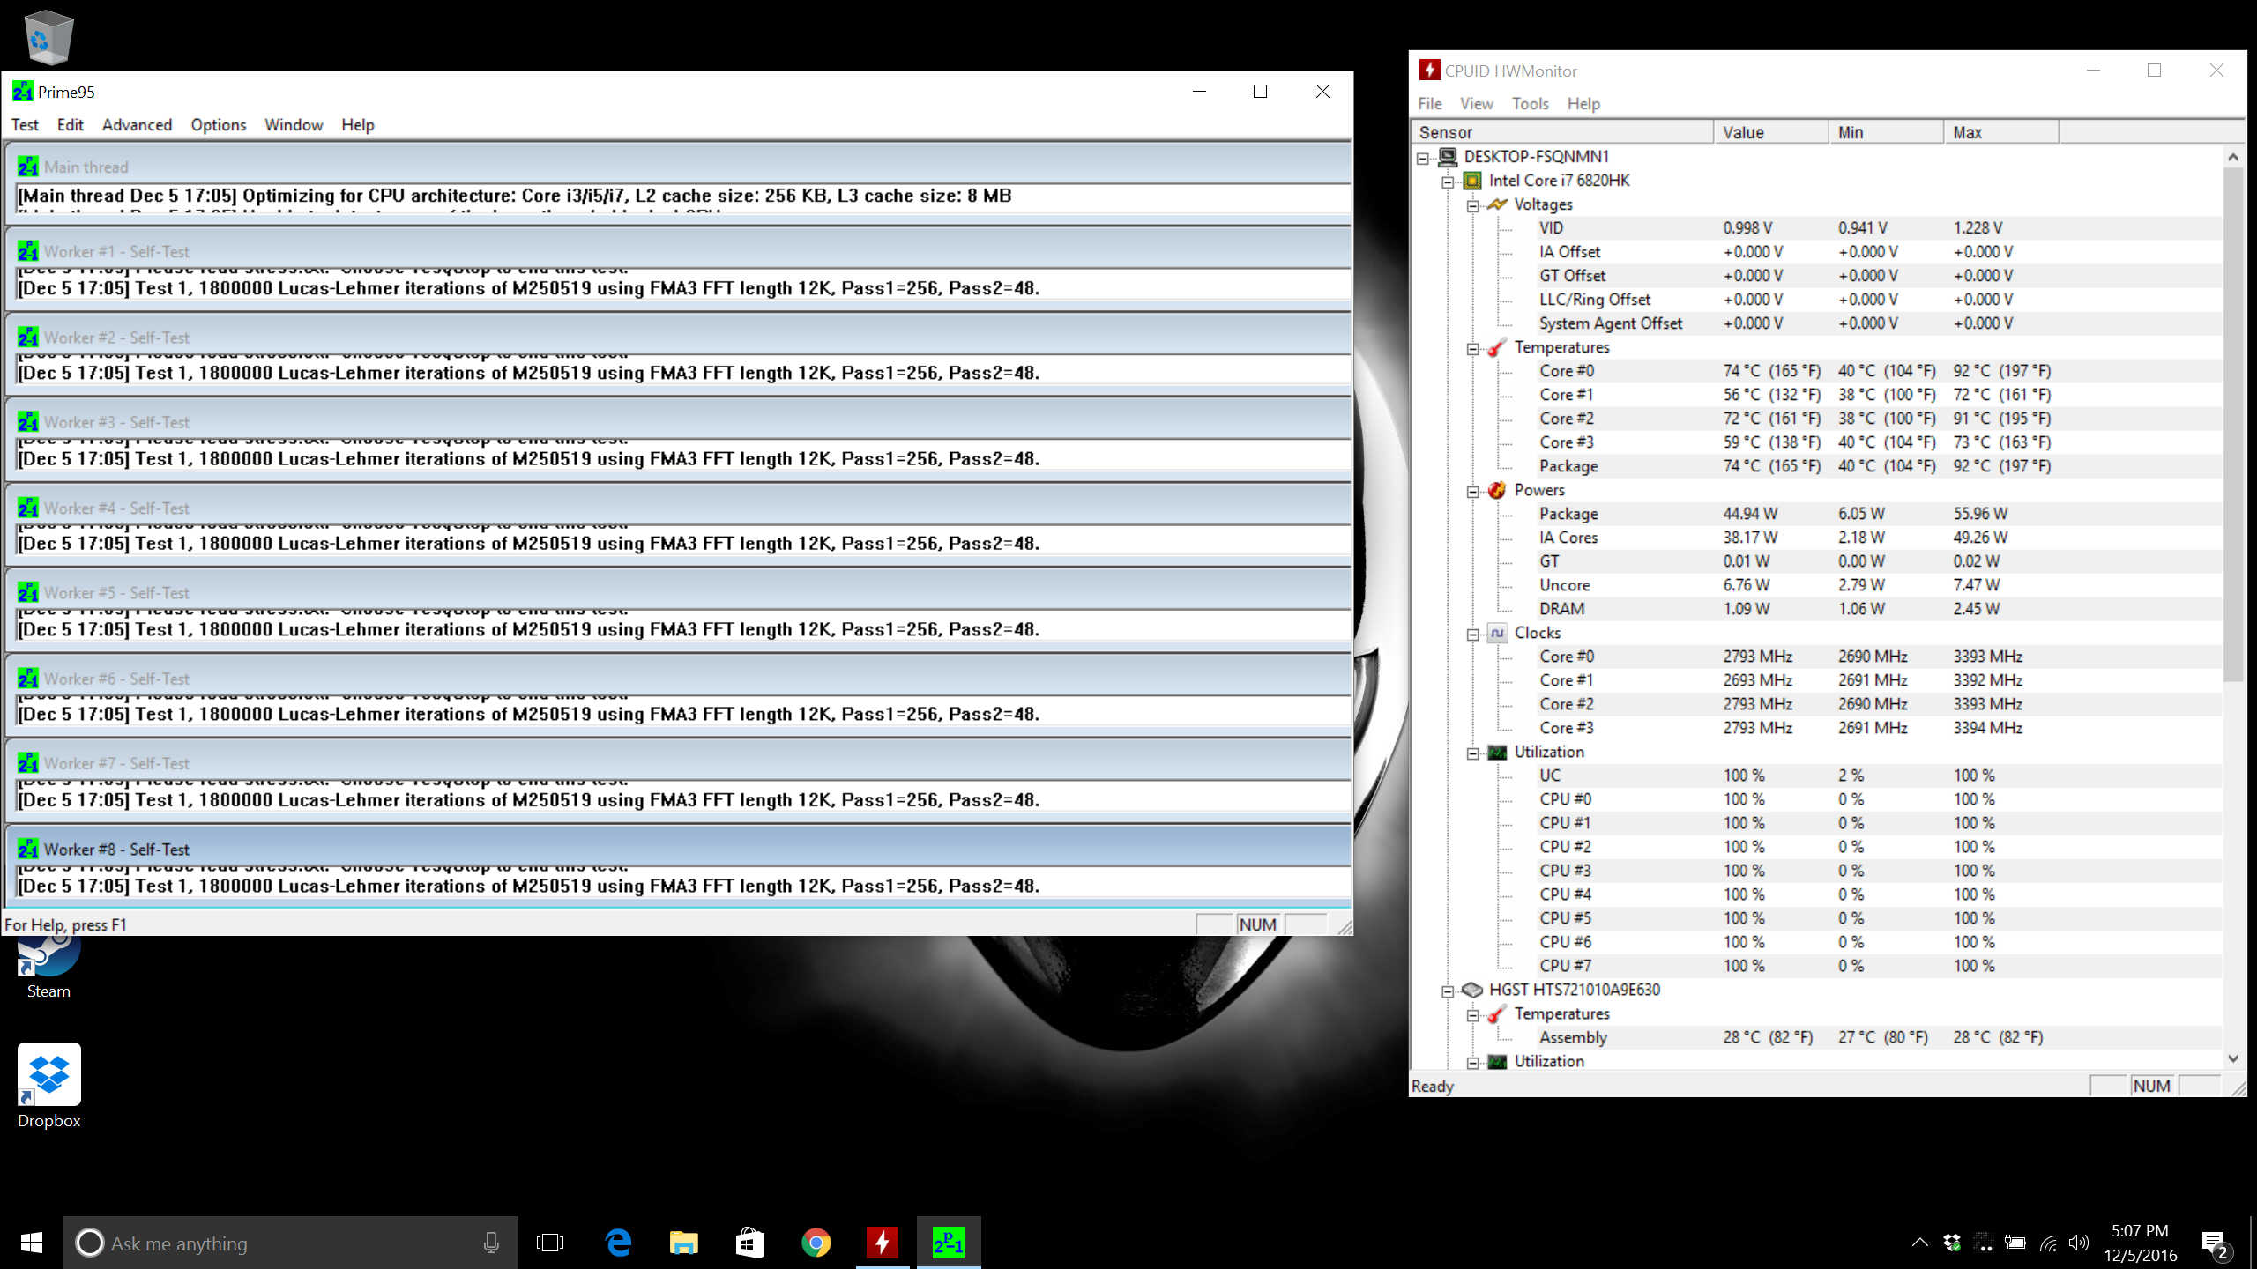
Task: Collapse the DESKTOP-FSQNMN1 tree node
Action: coord(1422,159)
